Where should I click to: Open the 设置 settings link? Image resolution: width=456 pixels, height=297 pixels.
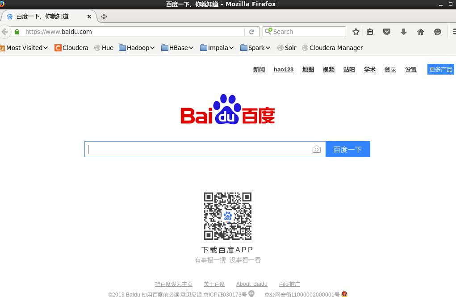click(410, 70)
